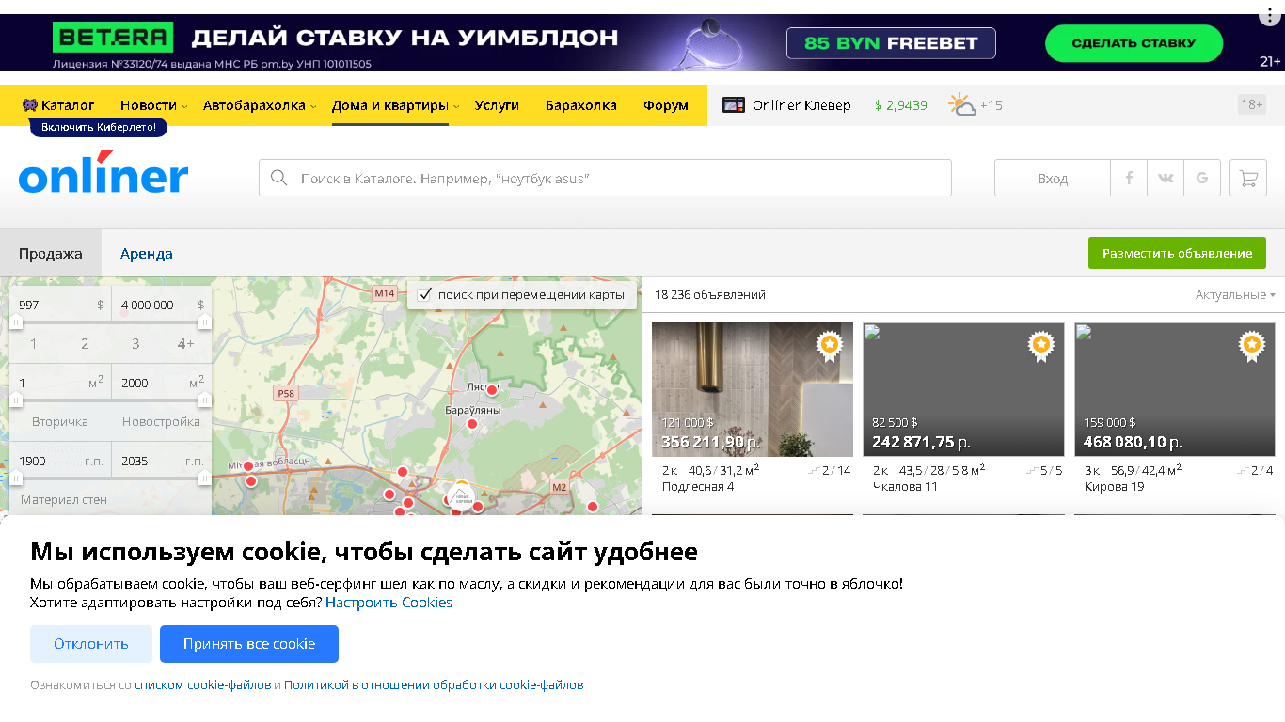Focus the maximum area field 2000
The image size is (1285, 722).
162,383
